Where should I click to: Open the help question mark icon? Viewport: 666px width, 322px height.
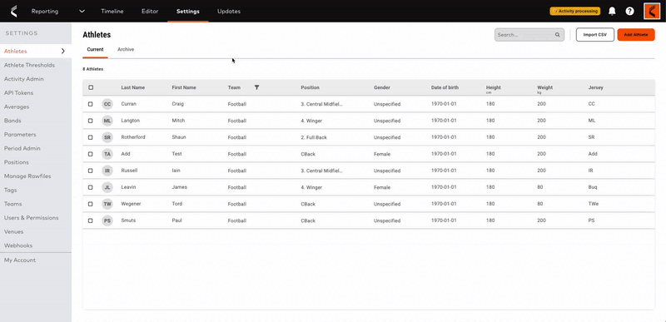pos(630,12)
